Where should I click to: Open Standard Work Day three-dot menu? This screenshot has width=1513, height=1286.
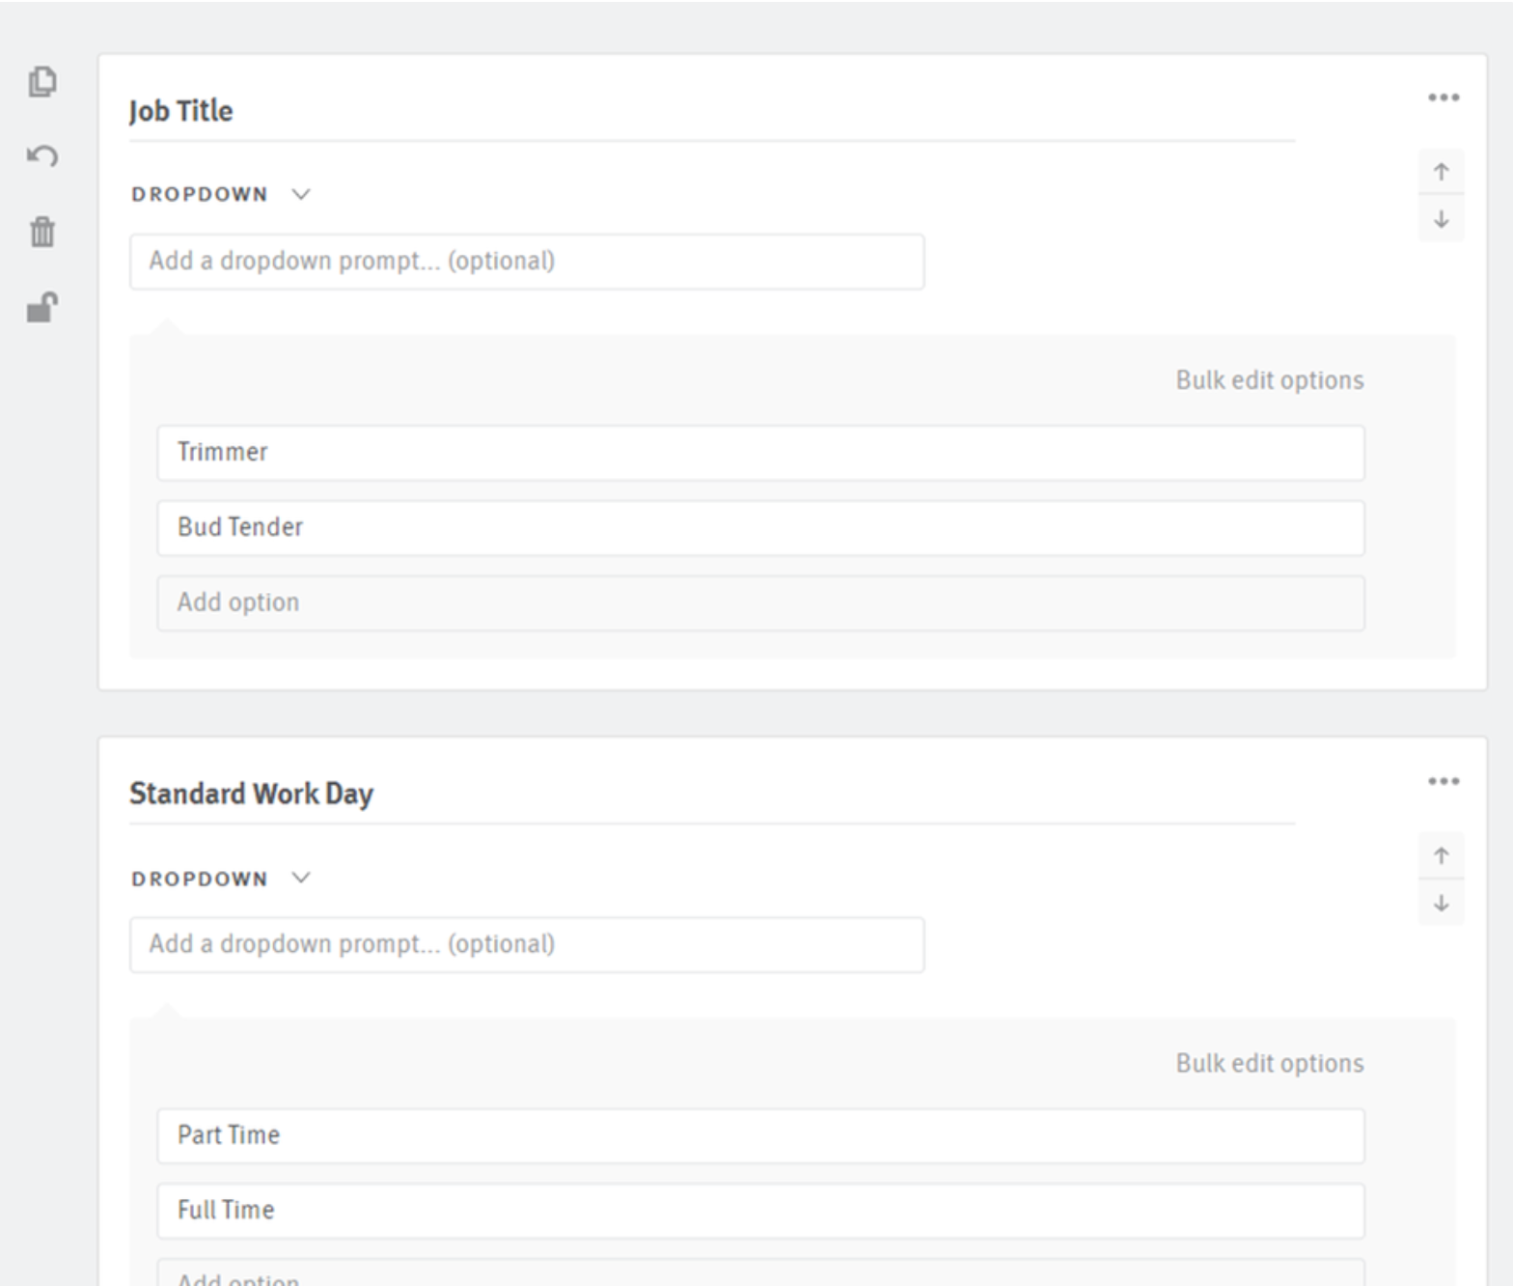point(1444,781)
